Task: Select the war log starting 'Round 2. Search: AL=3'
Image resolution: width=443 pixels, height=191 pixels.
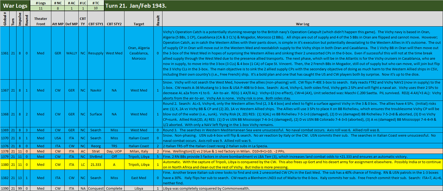Action: 303,114
